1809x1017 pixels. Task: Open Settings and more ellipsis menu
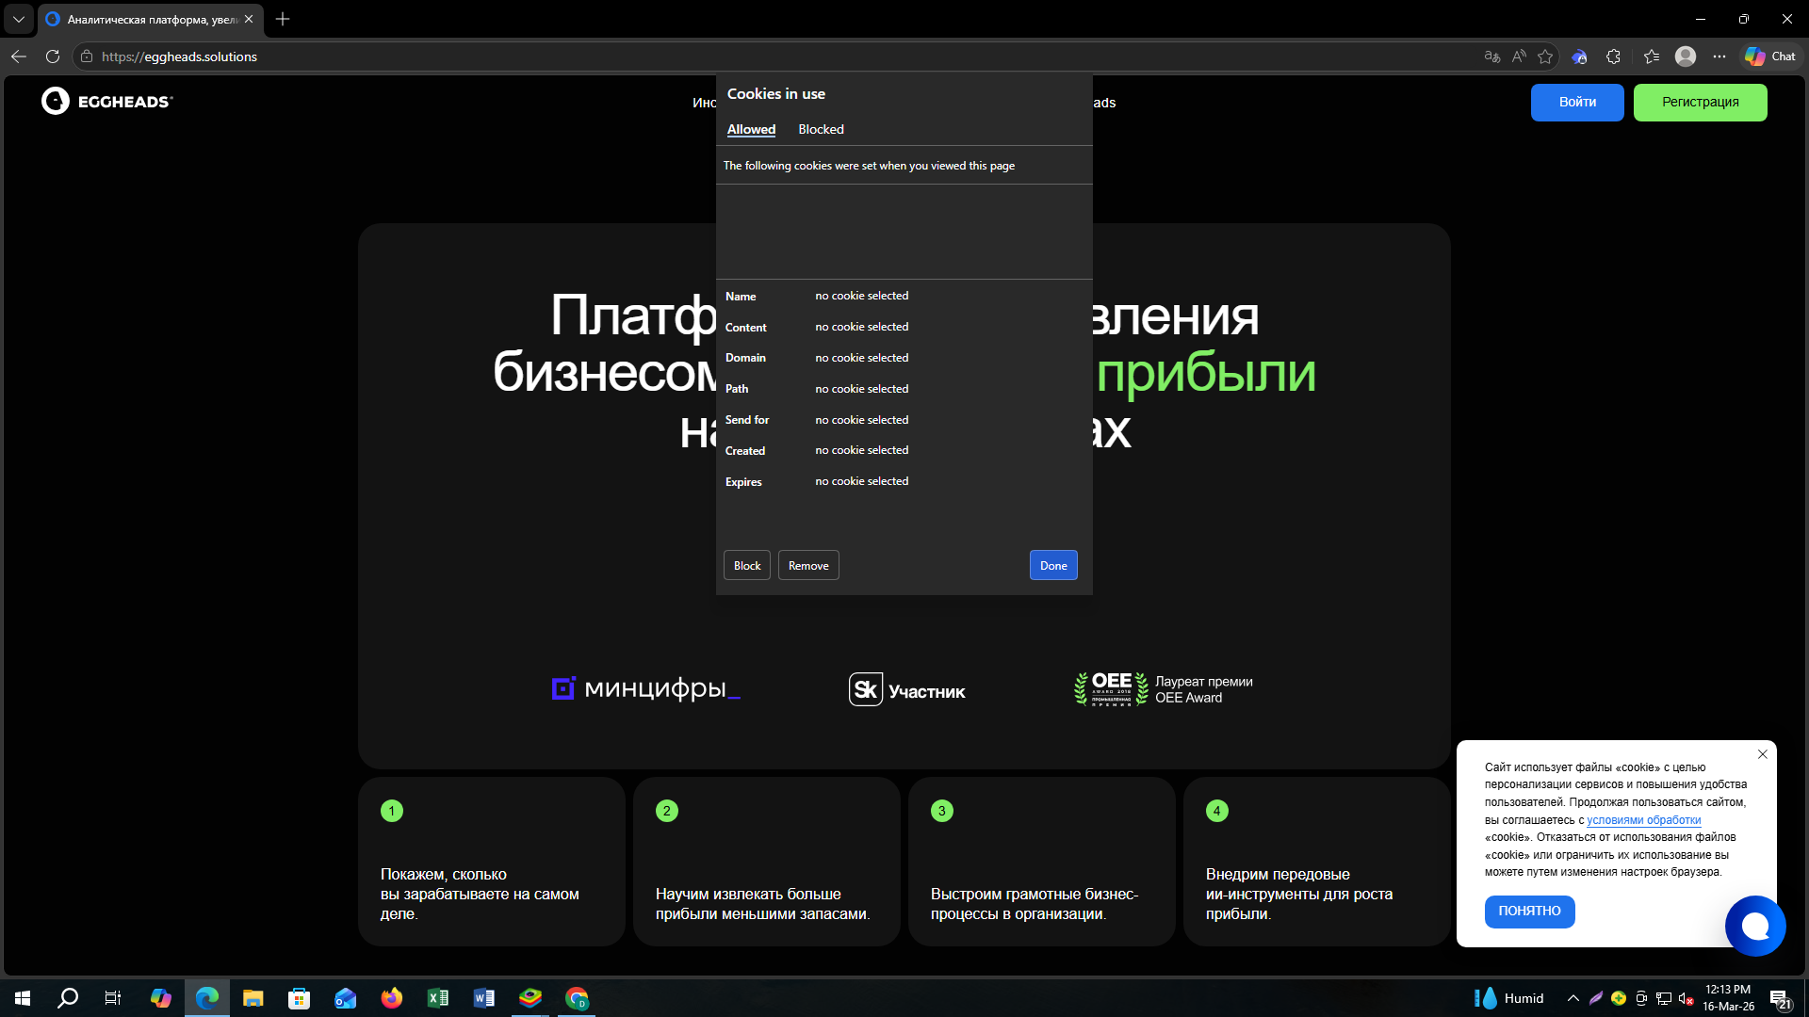pyautogui.click(x=1719, y=56)
